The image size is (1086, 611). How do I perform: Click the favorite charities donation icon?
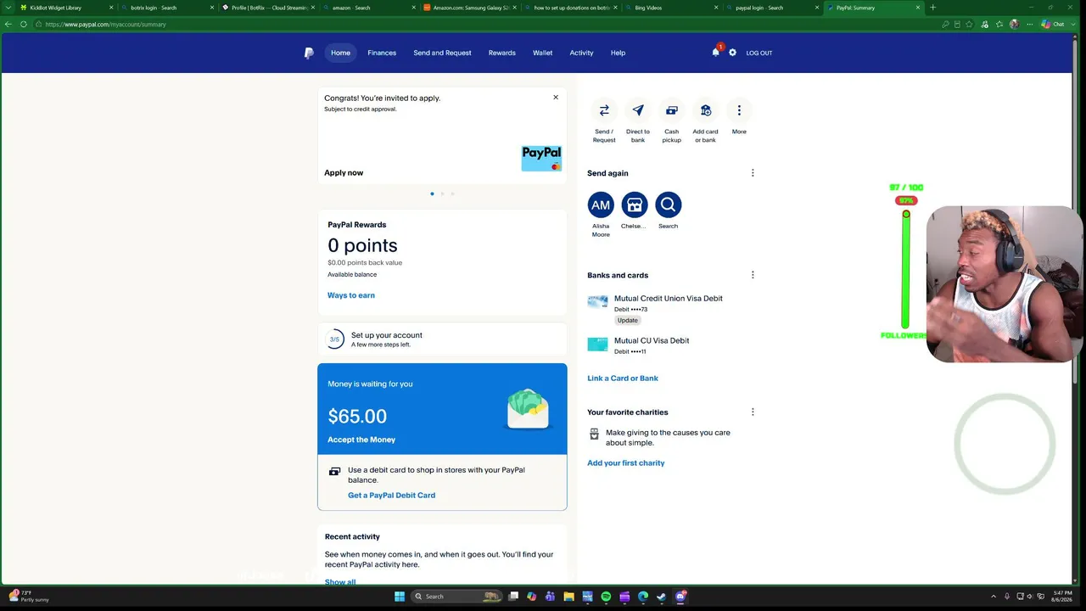[594, 434]
